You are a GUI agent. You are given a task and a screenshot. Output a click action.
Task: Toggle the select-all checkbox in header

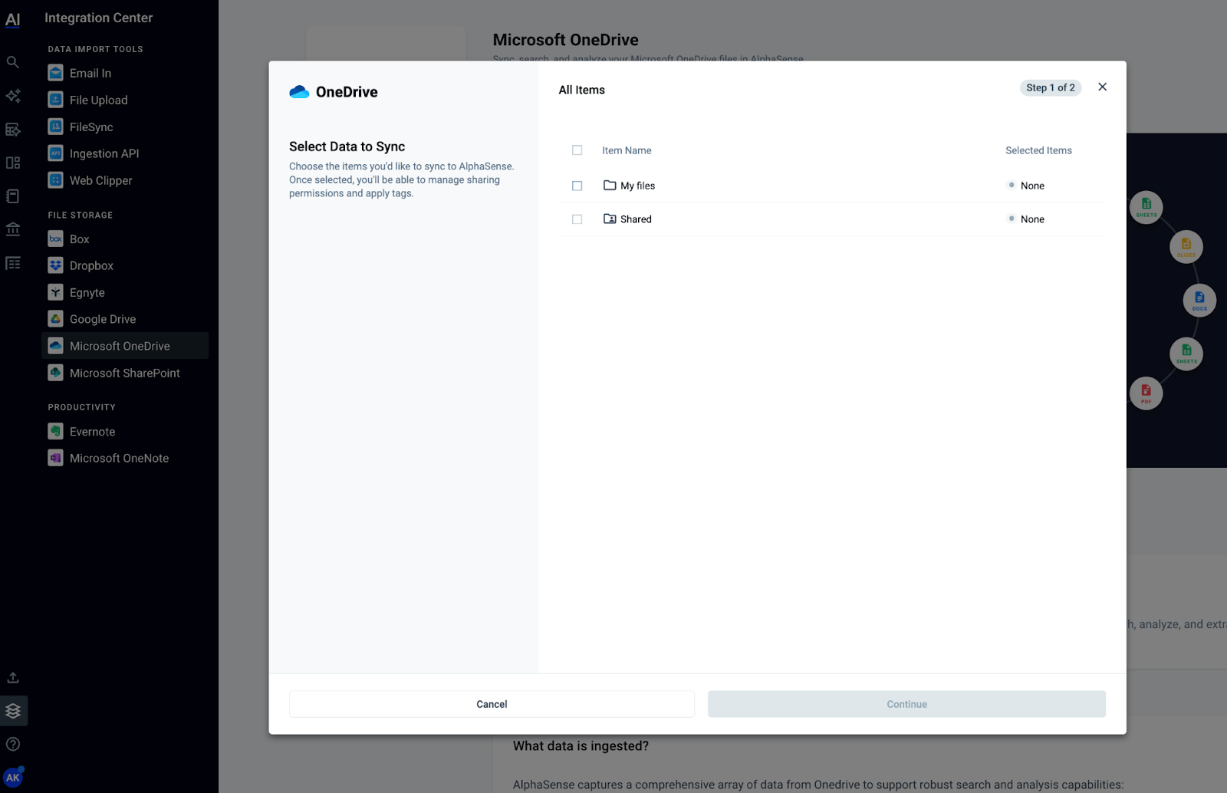coord(577,150)
